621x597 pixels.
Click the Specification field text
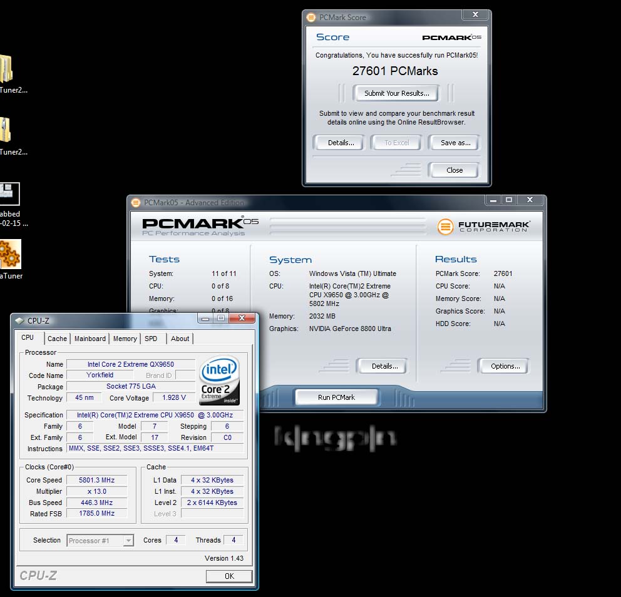click(155, 415)
